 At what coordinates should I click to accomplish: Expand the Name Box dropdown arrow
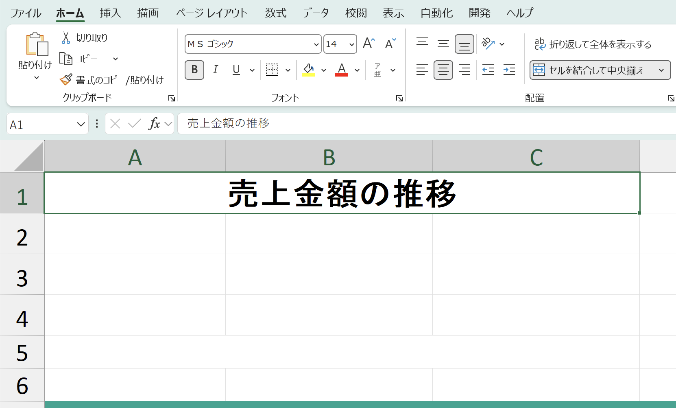[81, 124]
